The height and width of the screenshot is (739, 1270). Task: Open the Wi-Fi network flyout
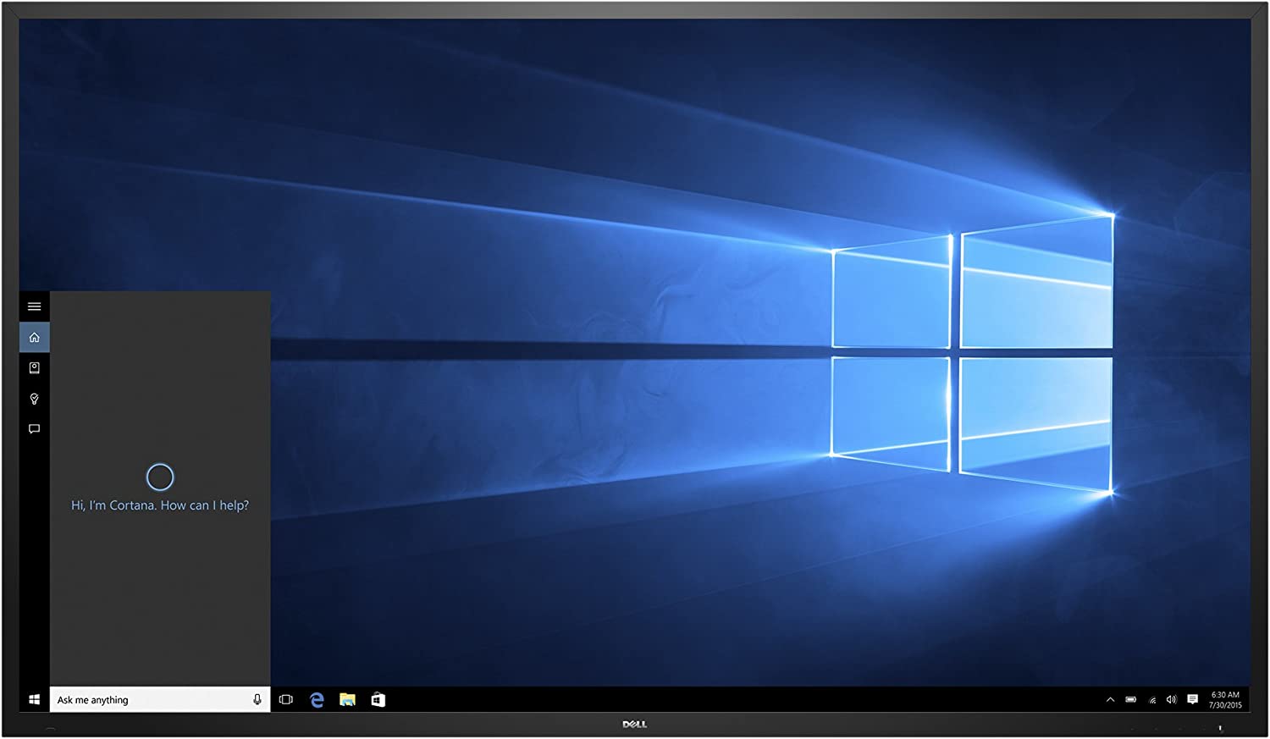1152,700
